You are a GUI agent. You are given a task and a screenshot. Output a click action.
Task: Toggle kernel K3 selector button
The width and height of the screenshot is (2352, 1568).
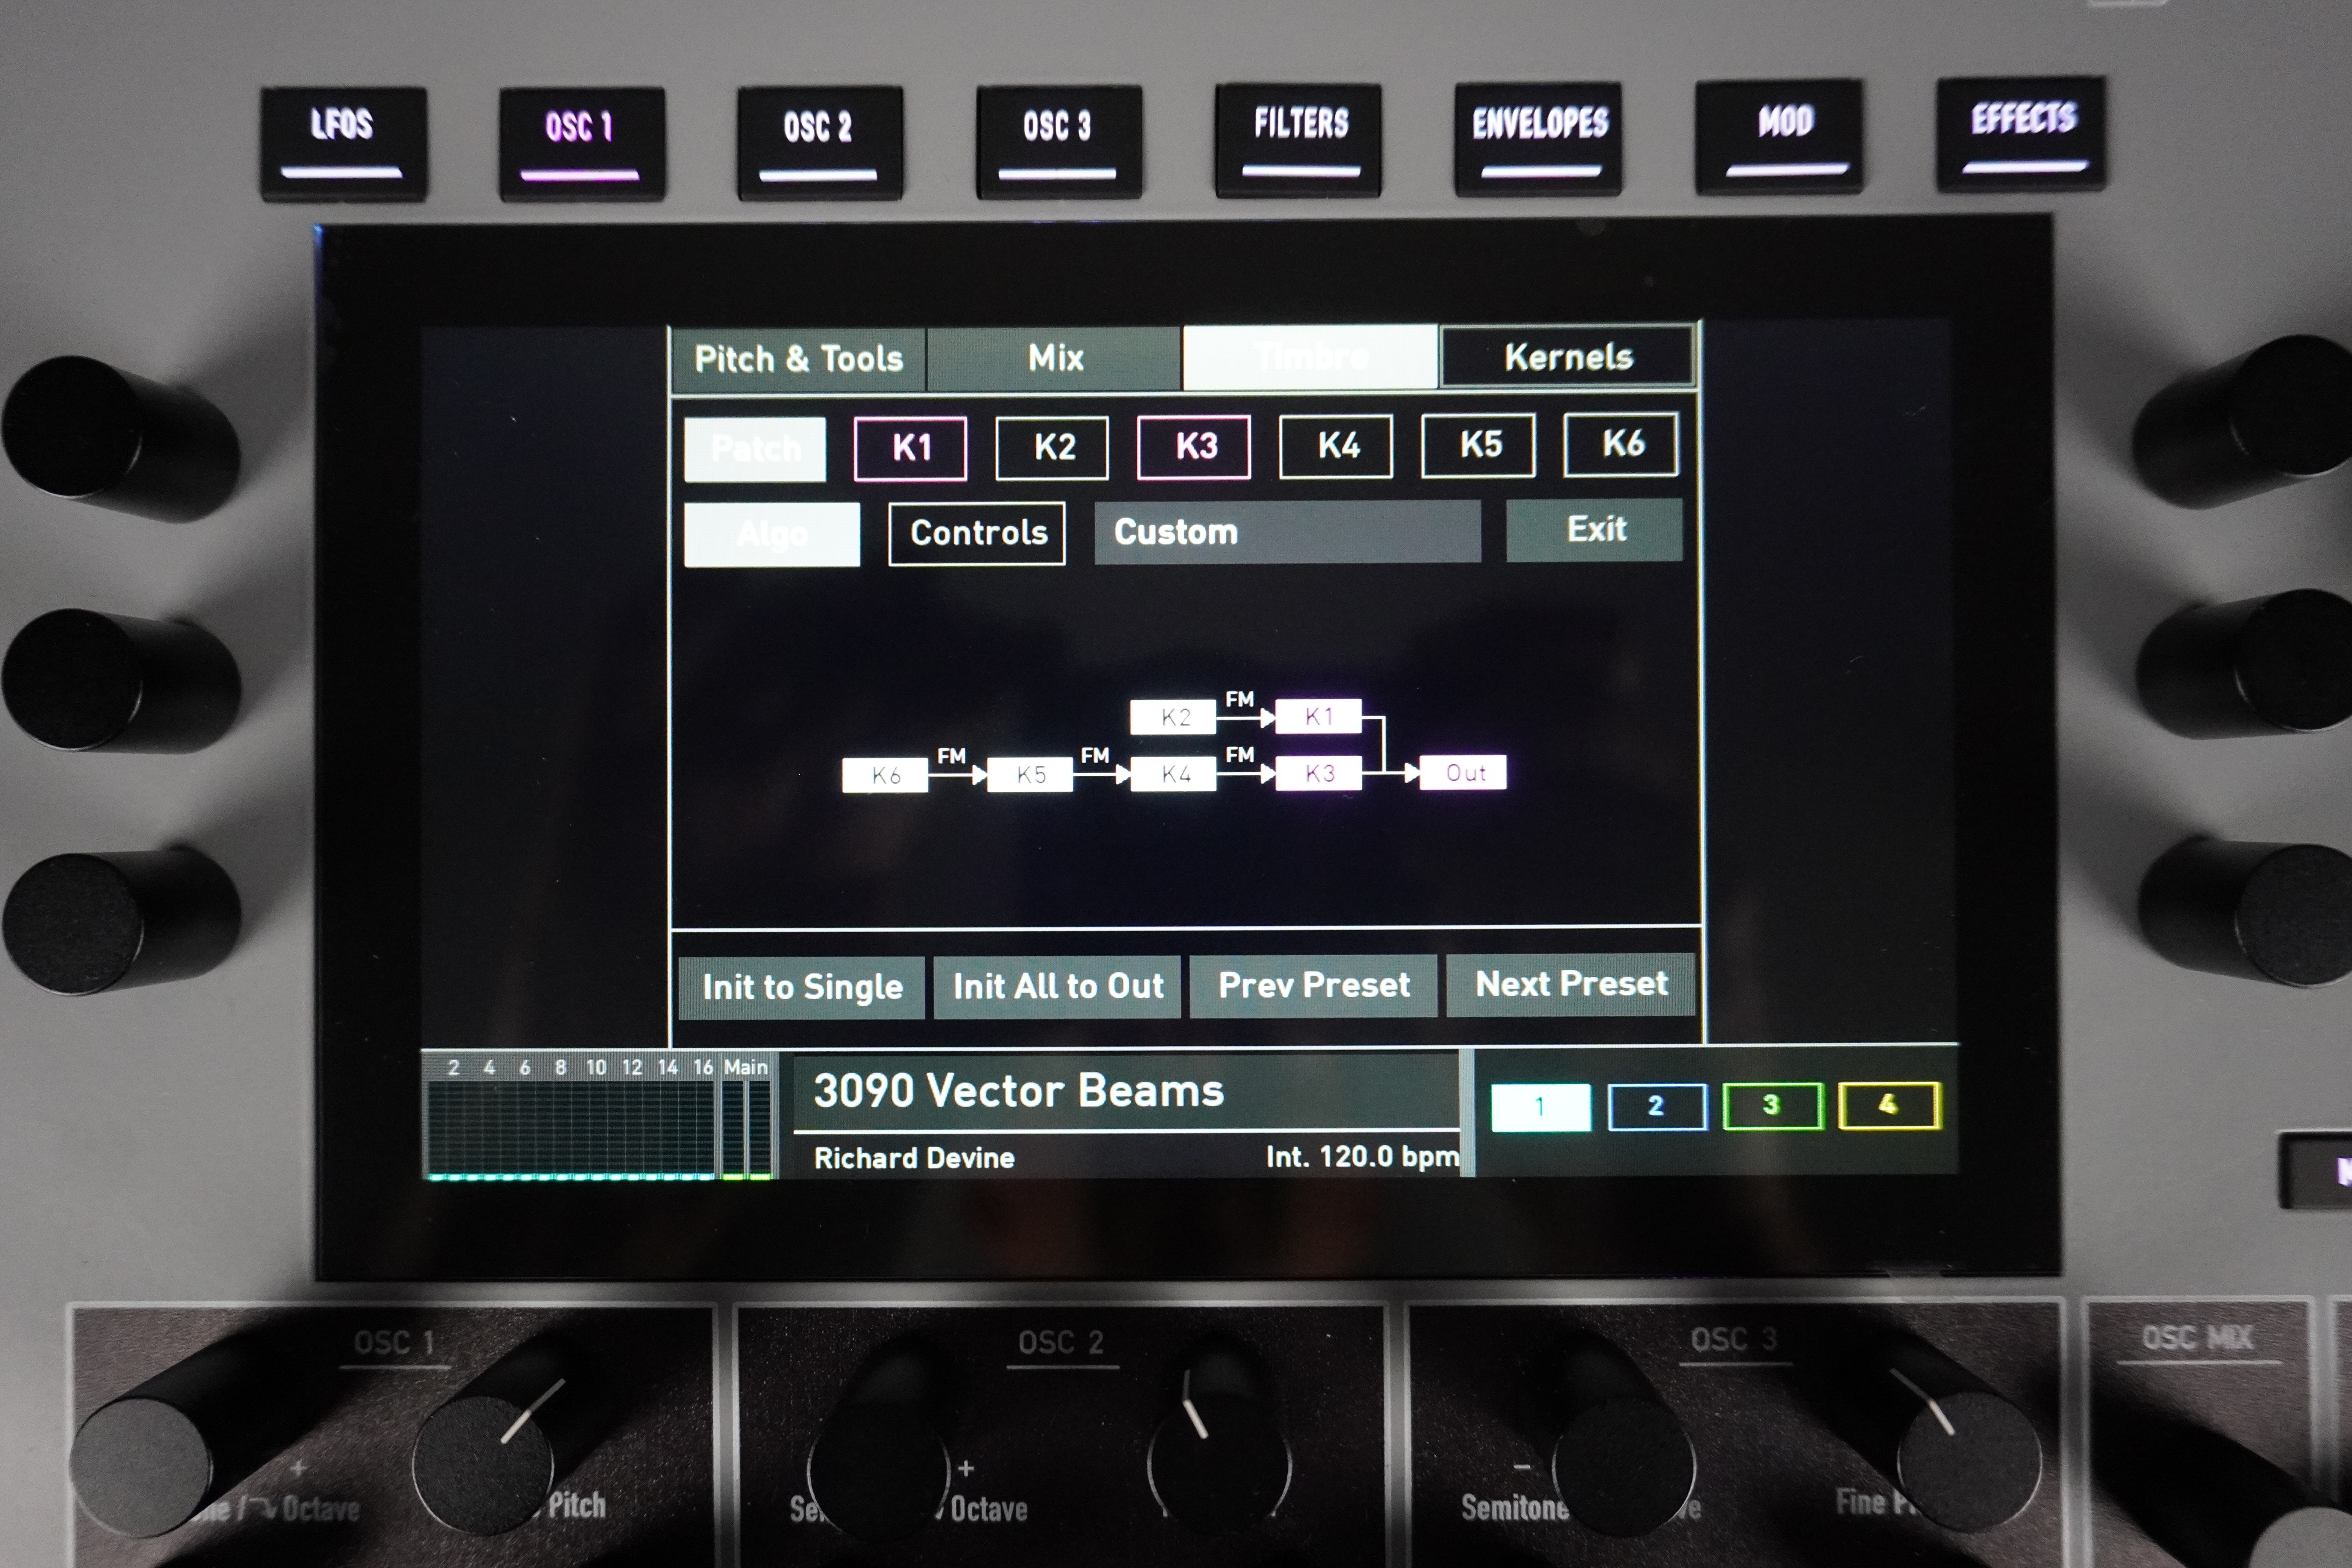[1194, 447]
